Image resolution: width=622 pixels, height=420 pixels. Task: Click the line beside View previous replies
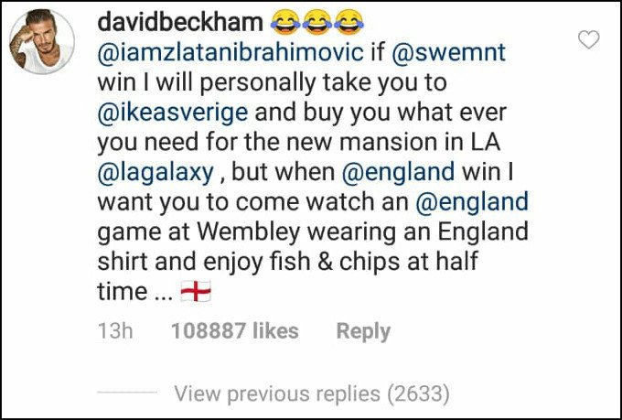127,393
